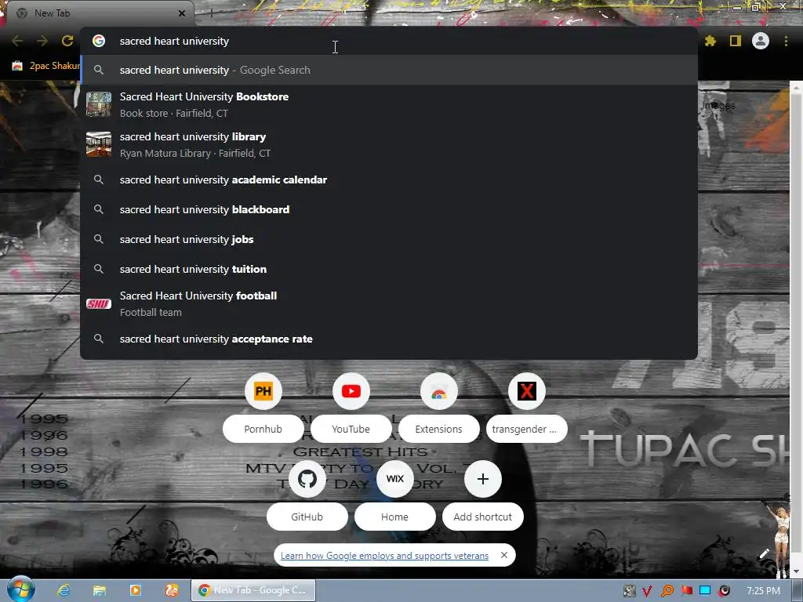This screenshot has height=602, width=803.
Task: Click the GitHub shortcut label
Action: point(307,517)
